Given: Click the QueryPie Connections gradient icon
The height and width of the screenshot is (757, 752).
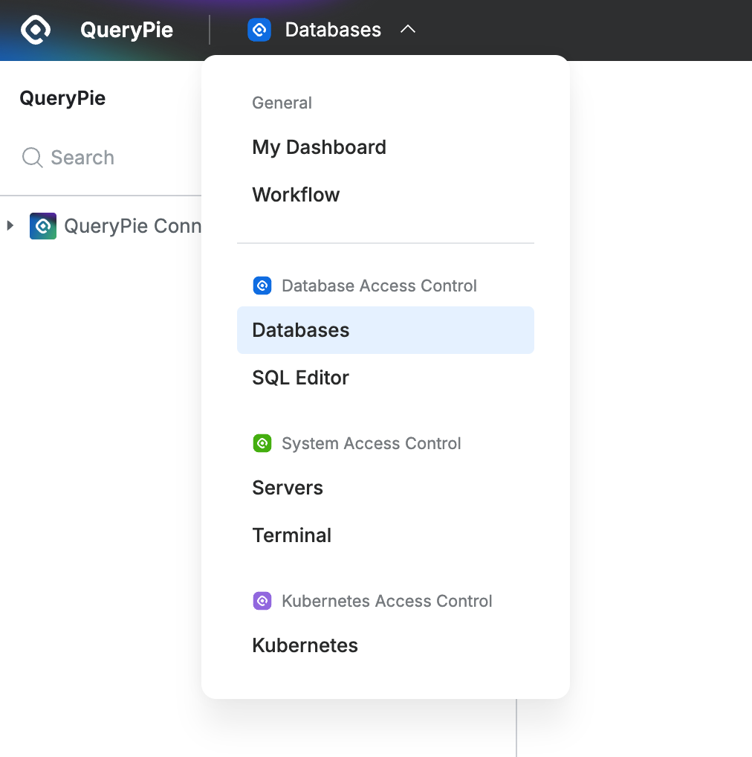Looking at the screenshot, I should 43,226.
